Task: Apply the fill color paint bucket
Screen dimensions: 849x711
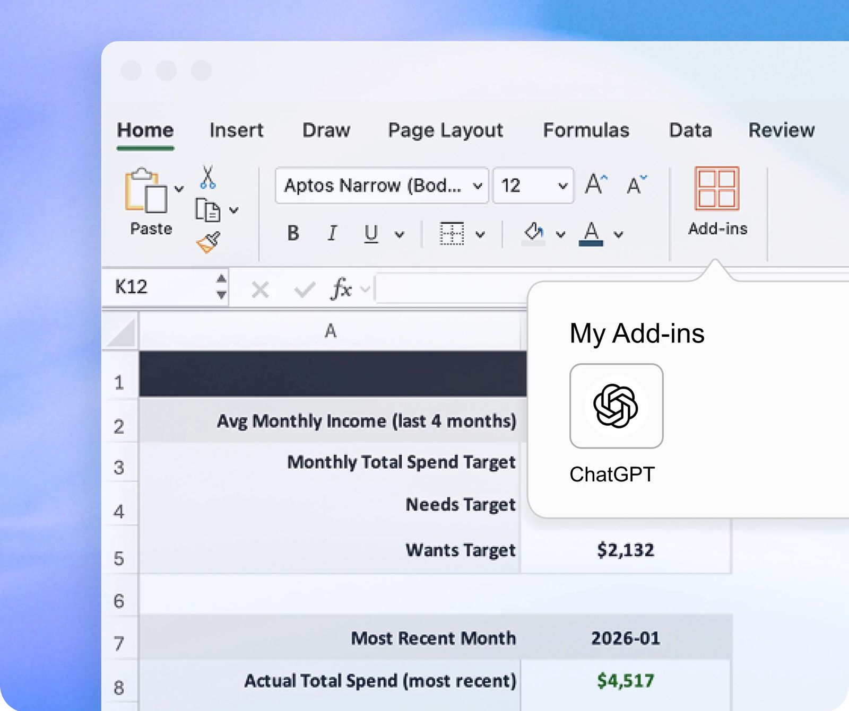Action: coord(534,233)
